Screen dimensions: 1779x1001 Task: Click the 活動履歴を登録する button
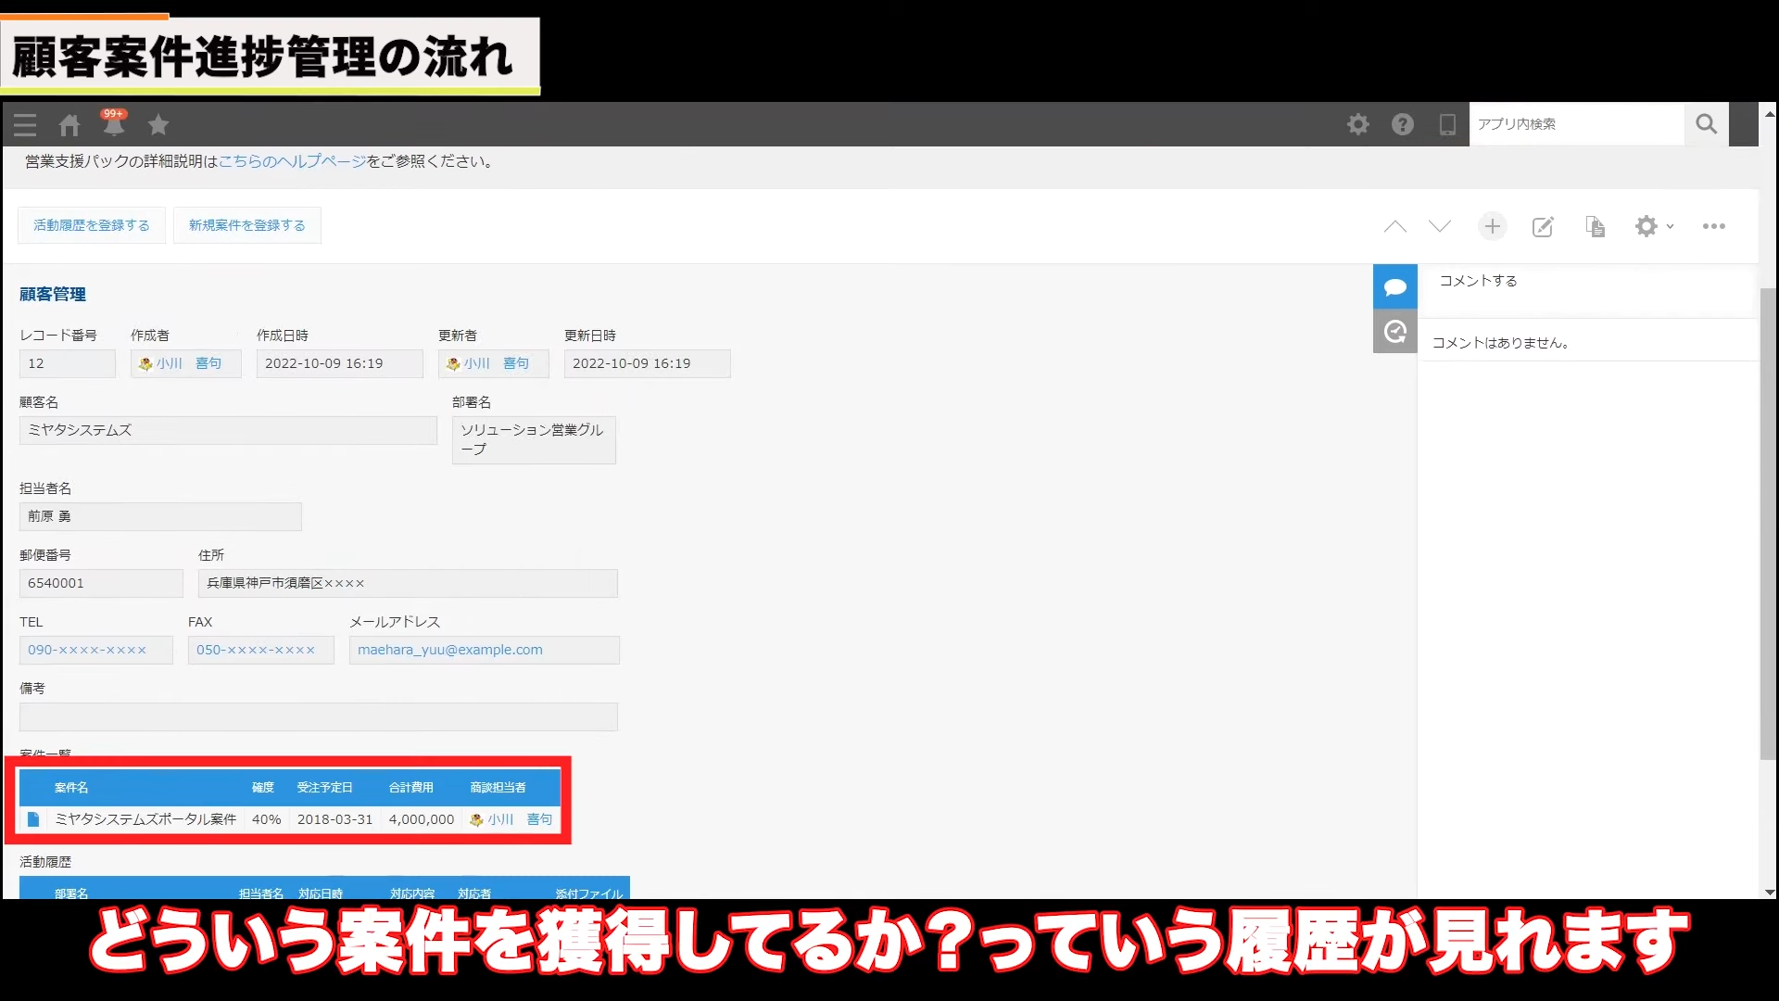coord(92,225)
